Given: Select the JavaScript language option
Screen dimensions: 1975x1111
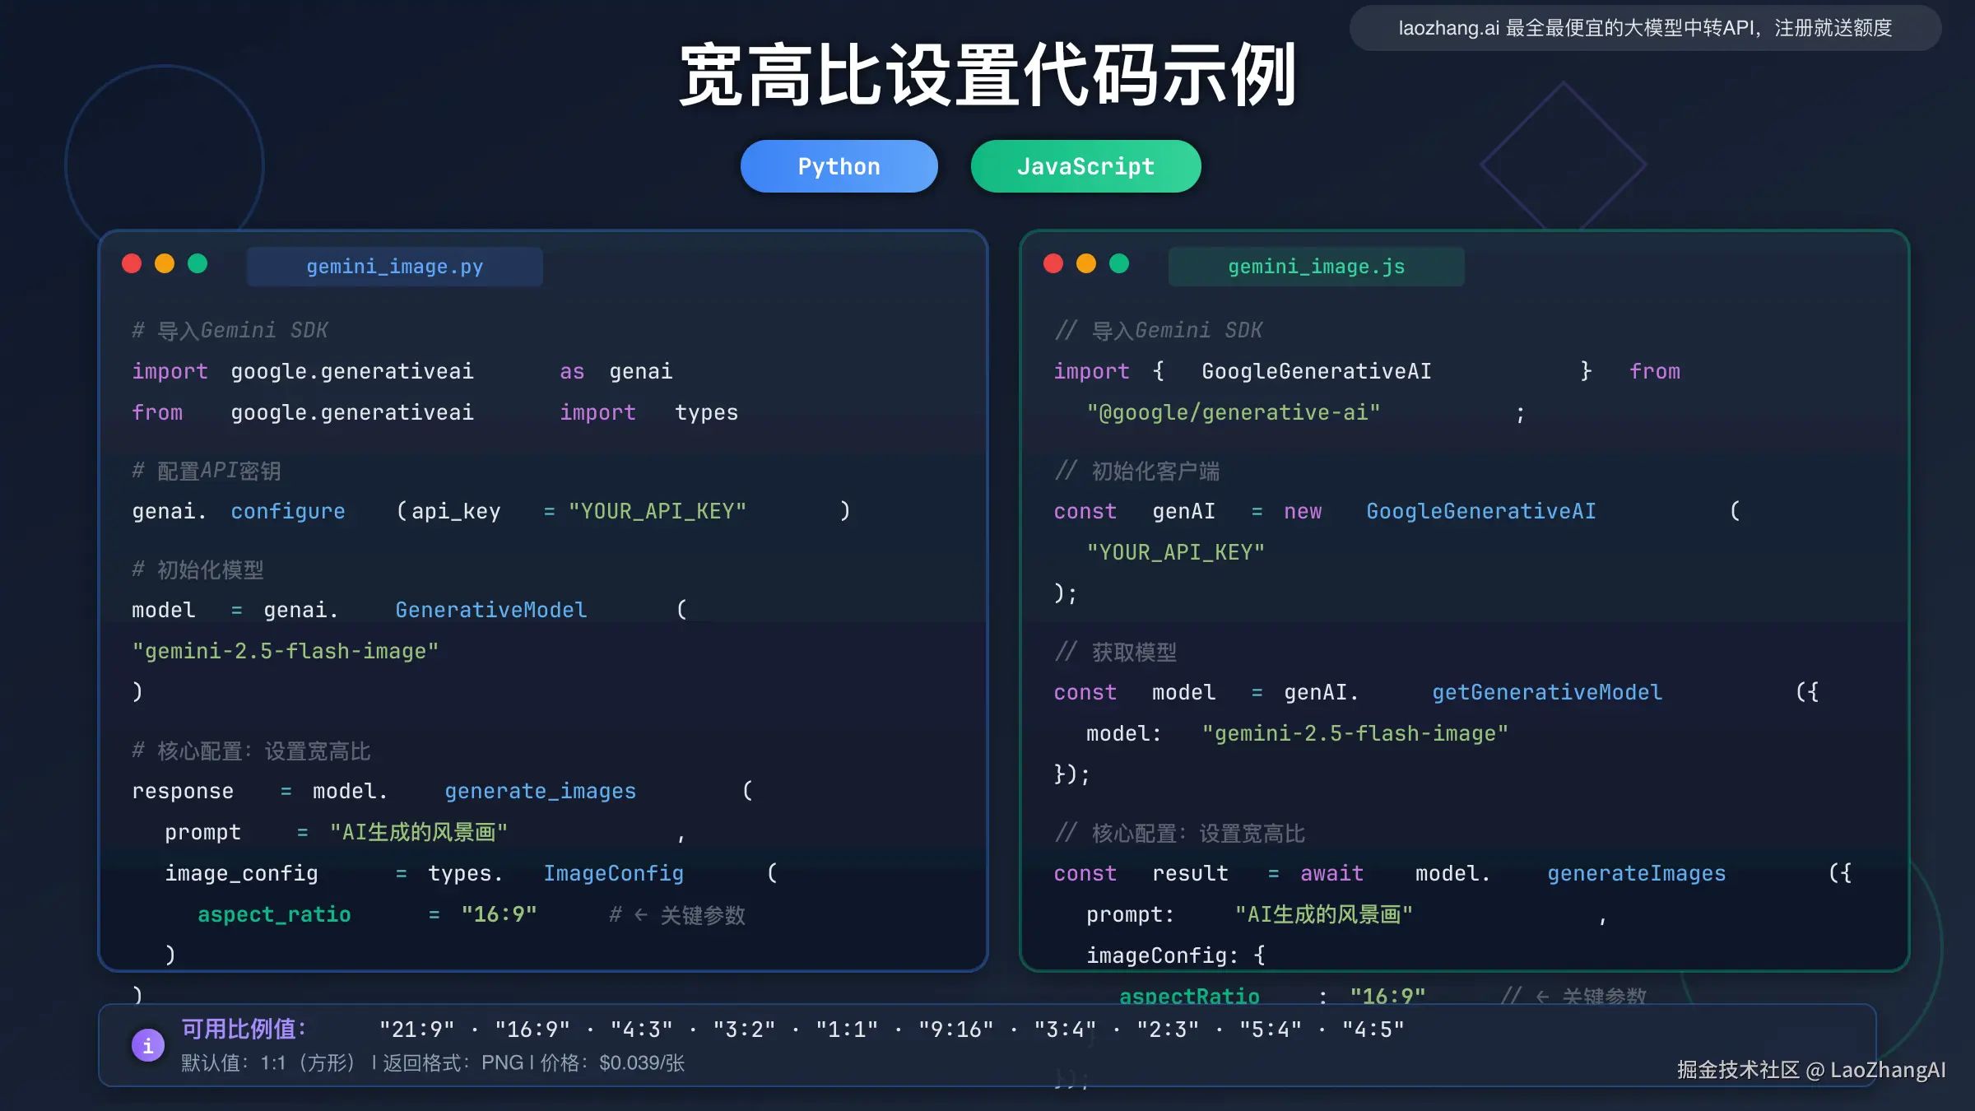Looking at the screenshot, I should 1085,165.
